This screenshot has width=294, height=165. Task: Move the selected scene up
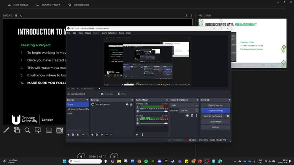pos(83,135)
